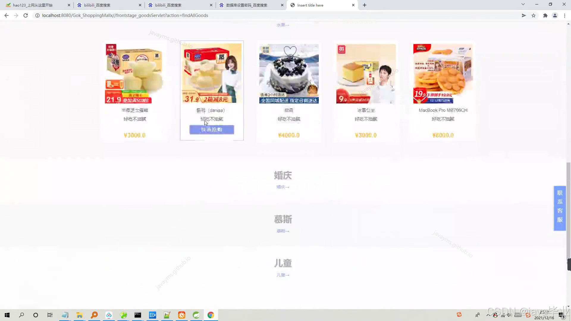Open the MacBook Pro MB766CH product image
Image resolution: width=571 pixels, height=321 pixels.
point(443,74)
